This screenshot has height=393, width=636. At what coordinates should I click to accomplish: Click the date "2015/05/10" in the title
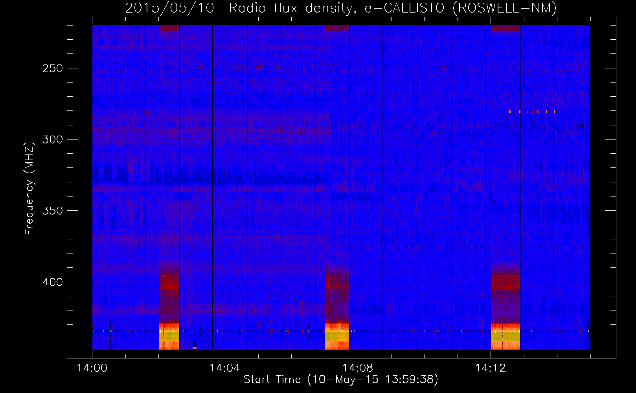tap(170, 8)
